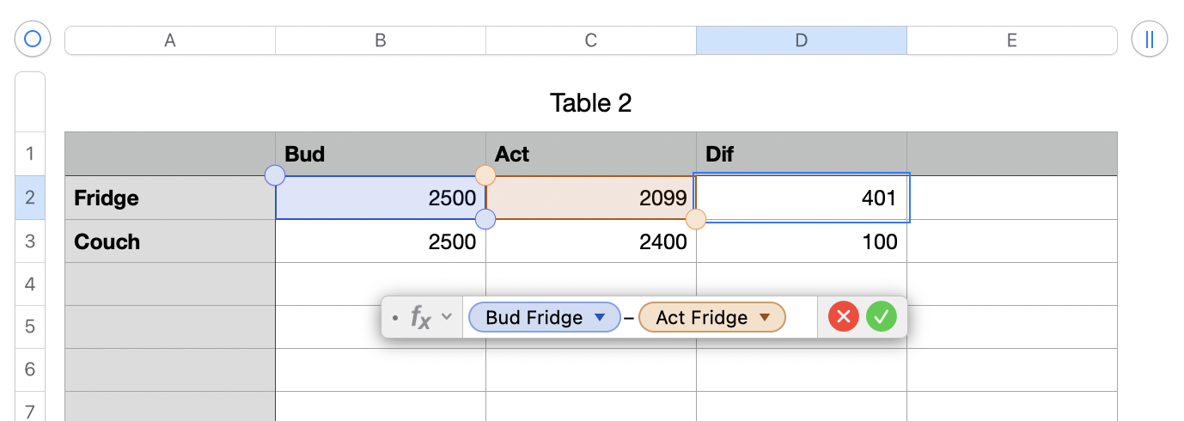The width and height of the screenshot is (1184, 421).
Task: Click the blue handle at top-left of Bud Fridge cell
Action: (275, 176)
